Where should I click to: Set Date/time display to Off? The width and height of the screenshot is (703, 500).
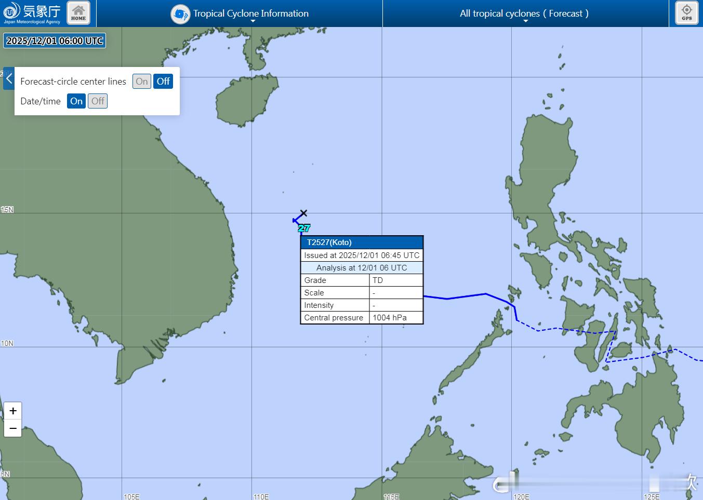point(98,101)
